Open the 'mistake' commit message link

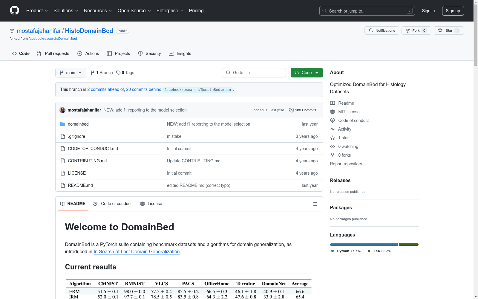pos(174,136)
